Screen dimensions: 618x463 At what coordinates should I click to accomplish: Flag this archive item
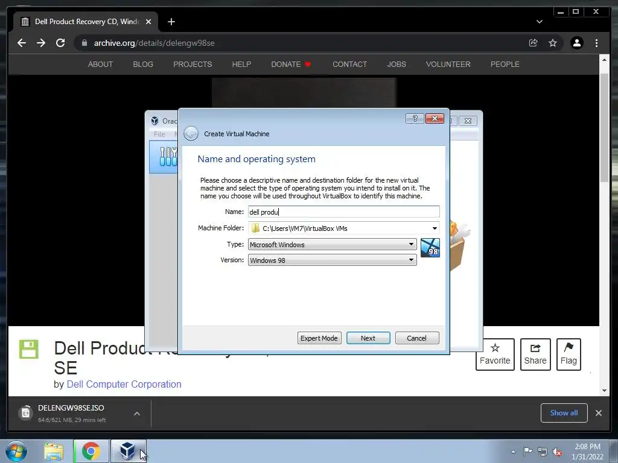pos(569,354)
